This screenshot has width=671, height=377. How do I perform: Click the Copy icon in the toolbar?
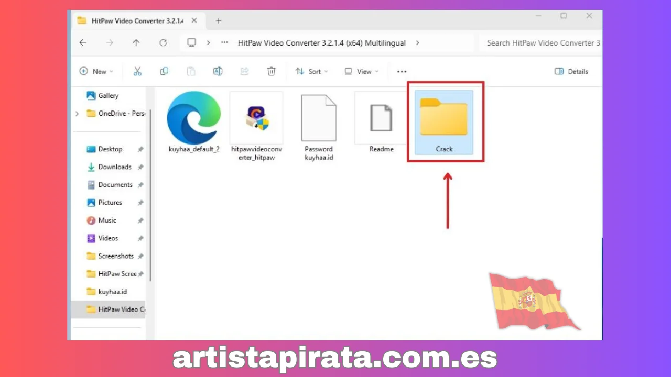(164, 71)
